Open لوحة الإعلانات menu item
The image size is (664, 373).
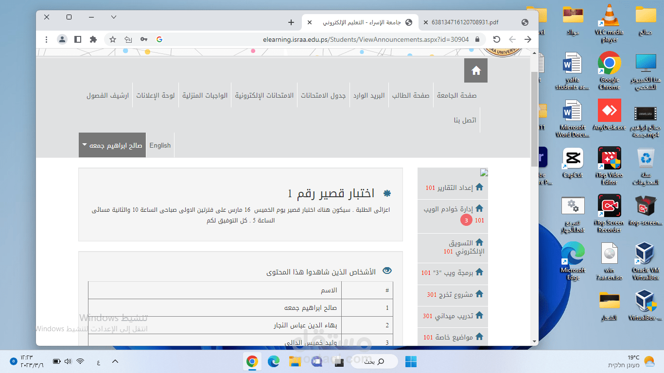155,95
